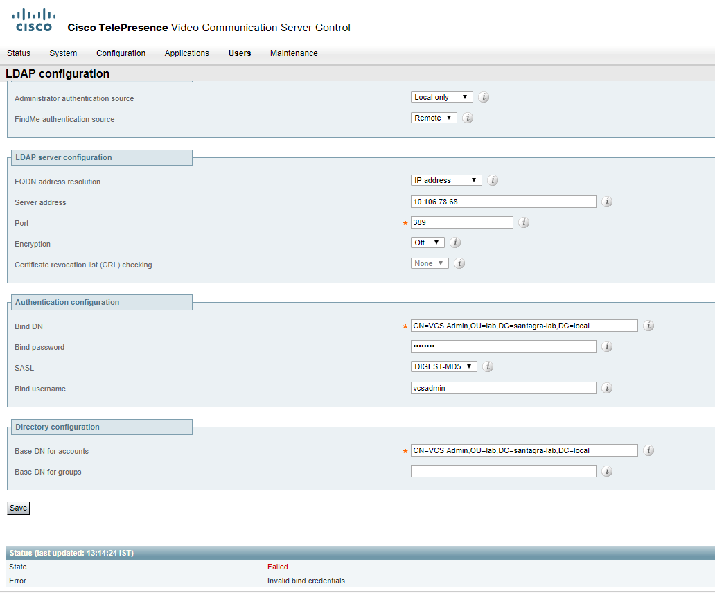Show info for FQDN address resolution
Viewport: 715px width, 593px height.
(x=493, y=181)
